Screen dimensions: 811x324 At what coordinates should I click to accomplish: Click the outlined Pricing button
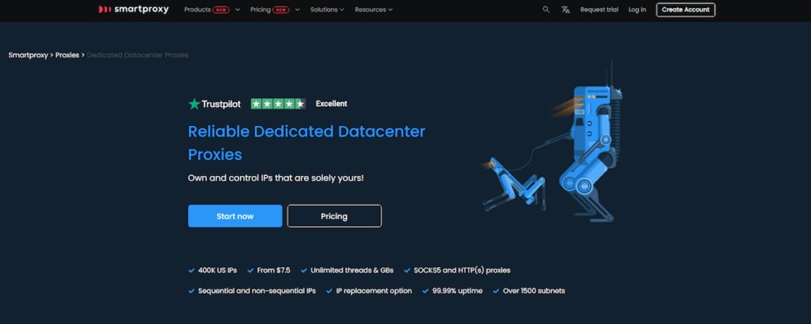[x=334, y=215]
